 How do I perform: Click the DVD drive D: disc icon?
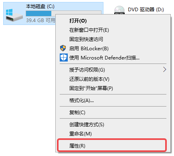[119, 10]
